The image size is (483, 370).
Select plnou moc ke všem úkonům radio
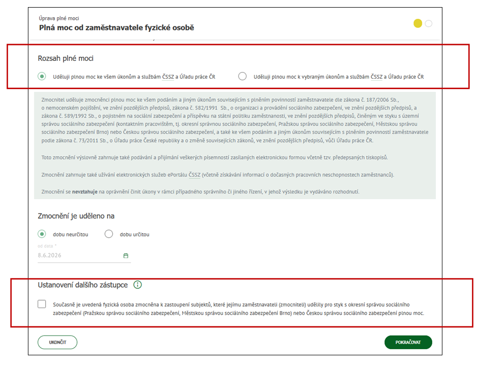pyautogui.click(x=42, y=76)
